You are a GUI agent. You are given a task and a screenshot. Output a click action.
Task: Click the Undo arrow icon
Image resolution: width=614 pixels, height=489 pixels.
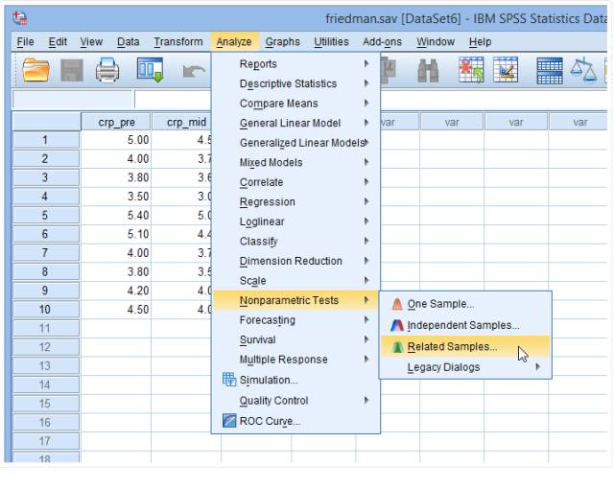(x=194, y=71)
